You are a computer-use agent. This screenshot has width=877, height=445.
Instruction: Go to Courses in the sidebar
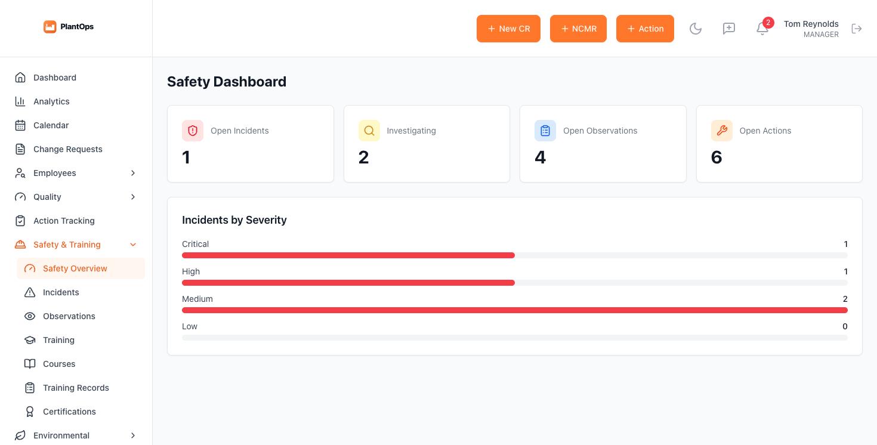(81, 364)
